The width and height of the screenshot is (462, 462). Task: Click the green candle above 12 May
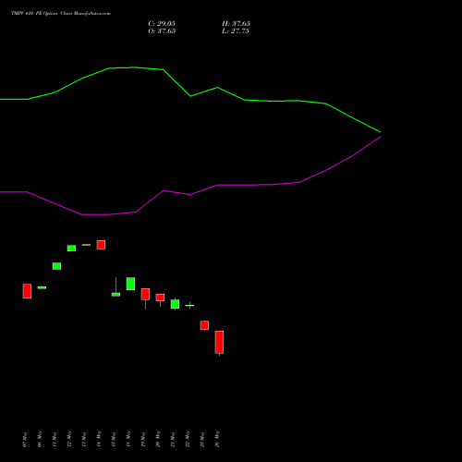tap(71, 249)
